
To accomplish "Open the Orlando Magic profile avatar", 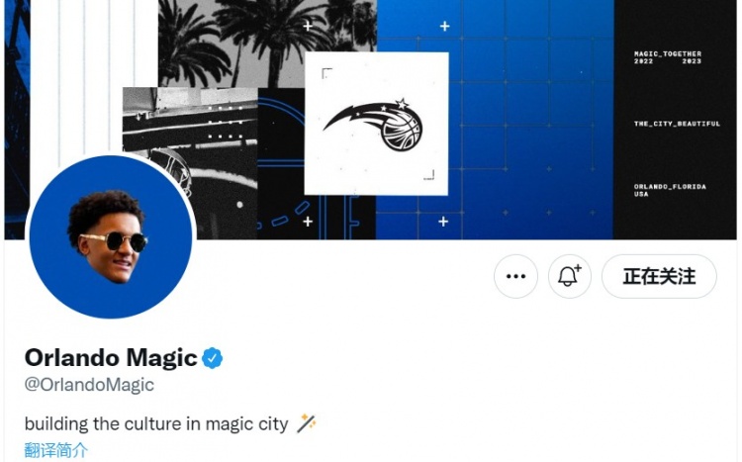I will (x=111, y=236).
